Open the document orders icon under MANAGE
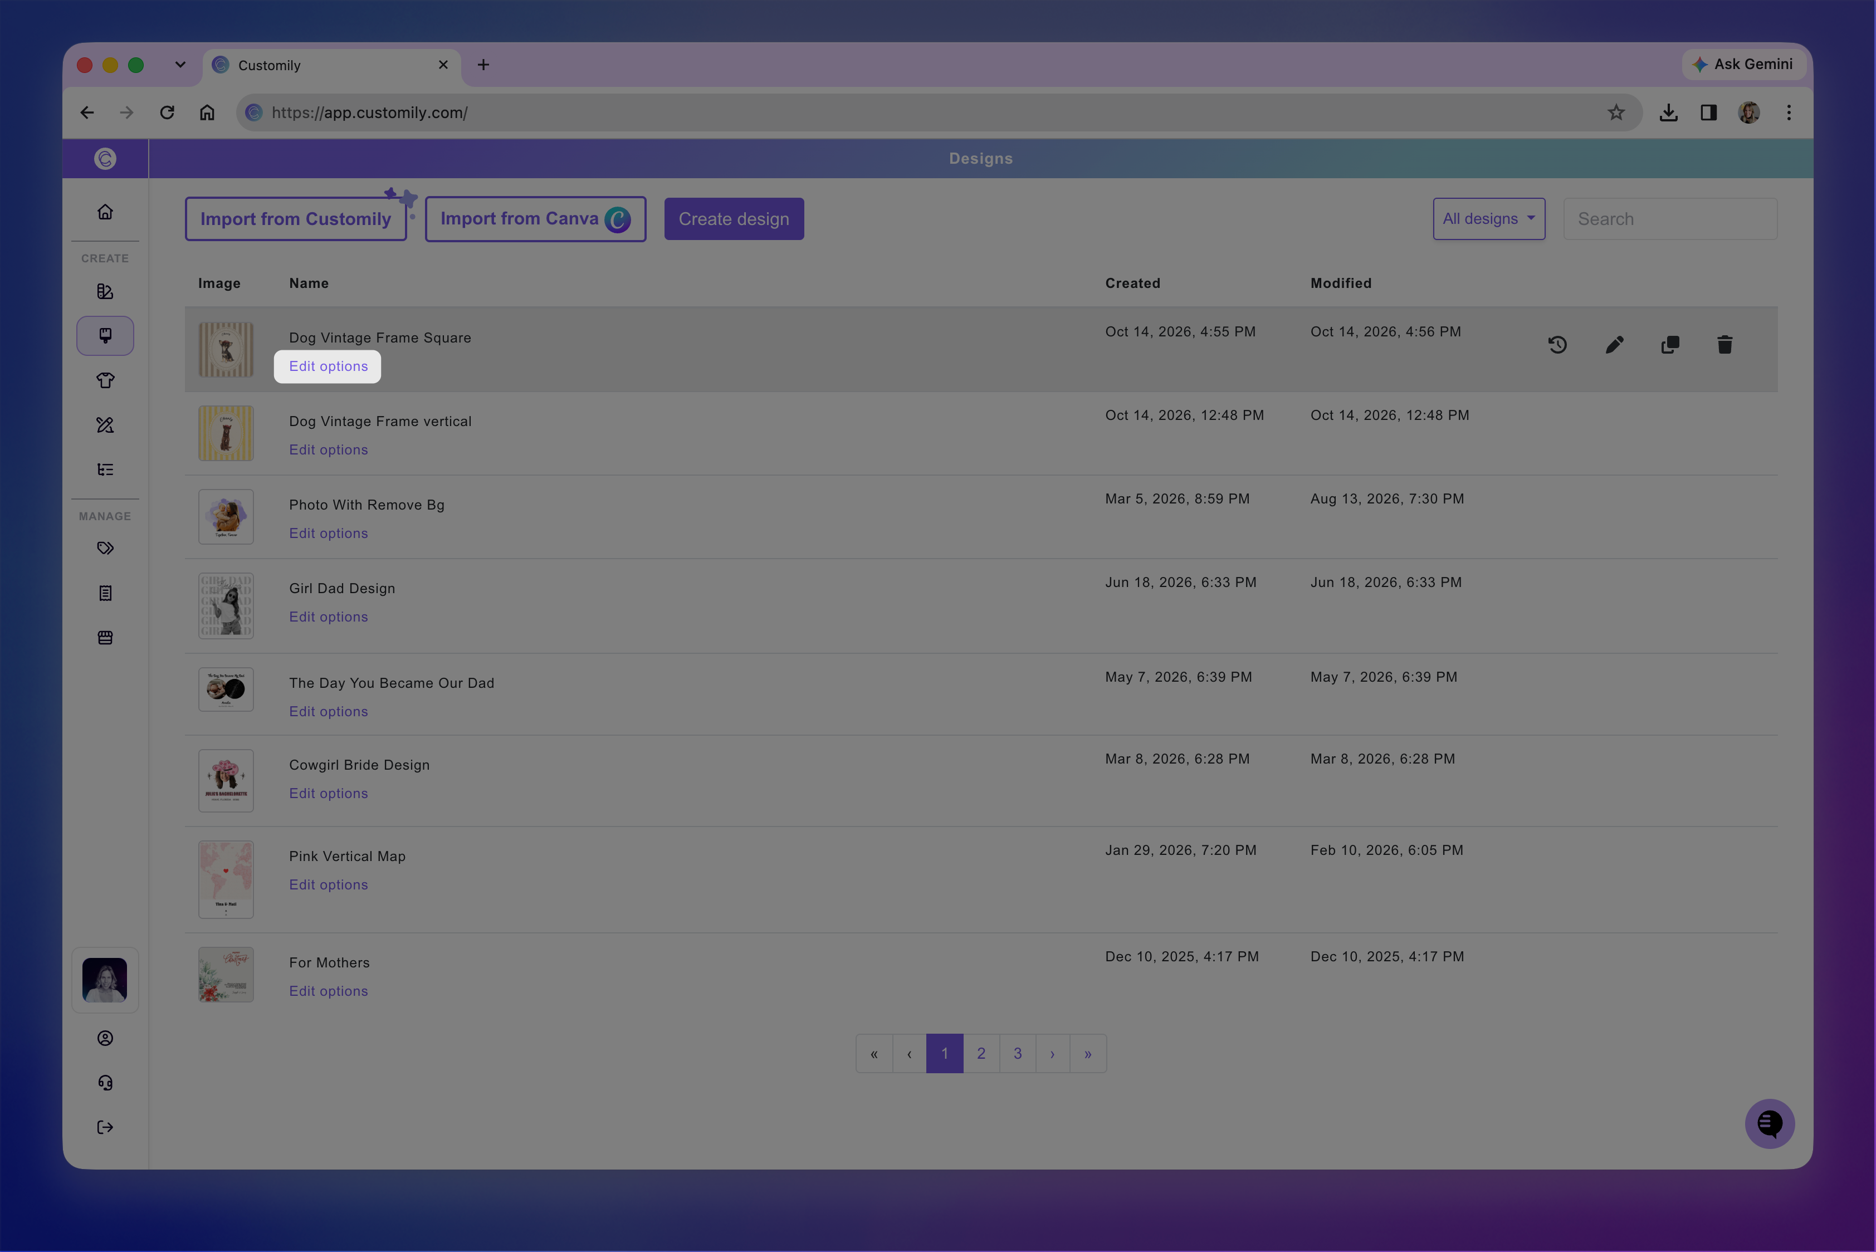This screenshot has height=1252, width=1876. coord(105,593)
